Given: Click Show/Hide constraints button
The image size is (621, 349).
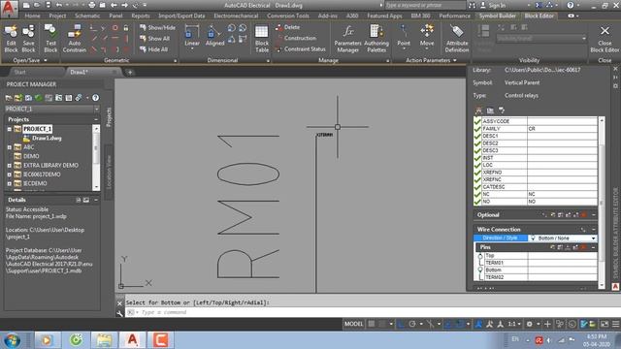Looking at the screenshot, I should [x=157, y=28].
